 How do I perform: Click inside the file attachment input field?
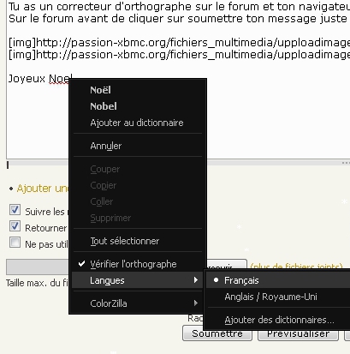coord(38,267)
